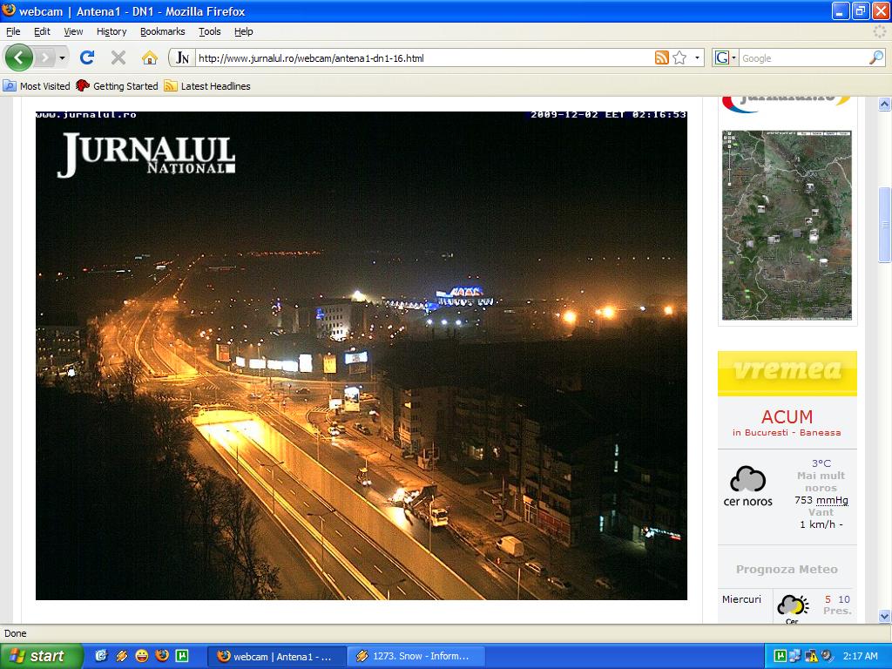Click the vertical scrollbar thumb
The height and width of the screenshot is (669, 892).
coord(884,225)
